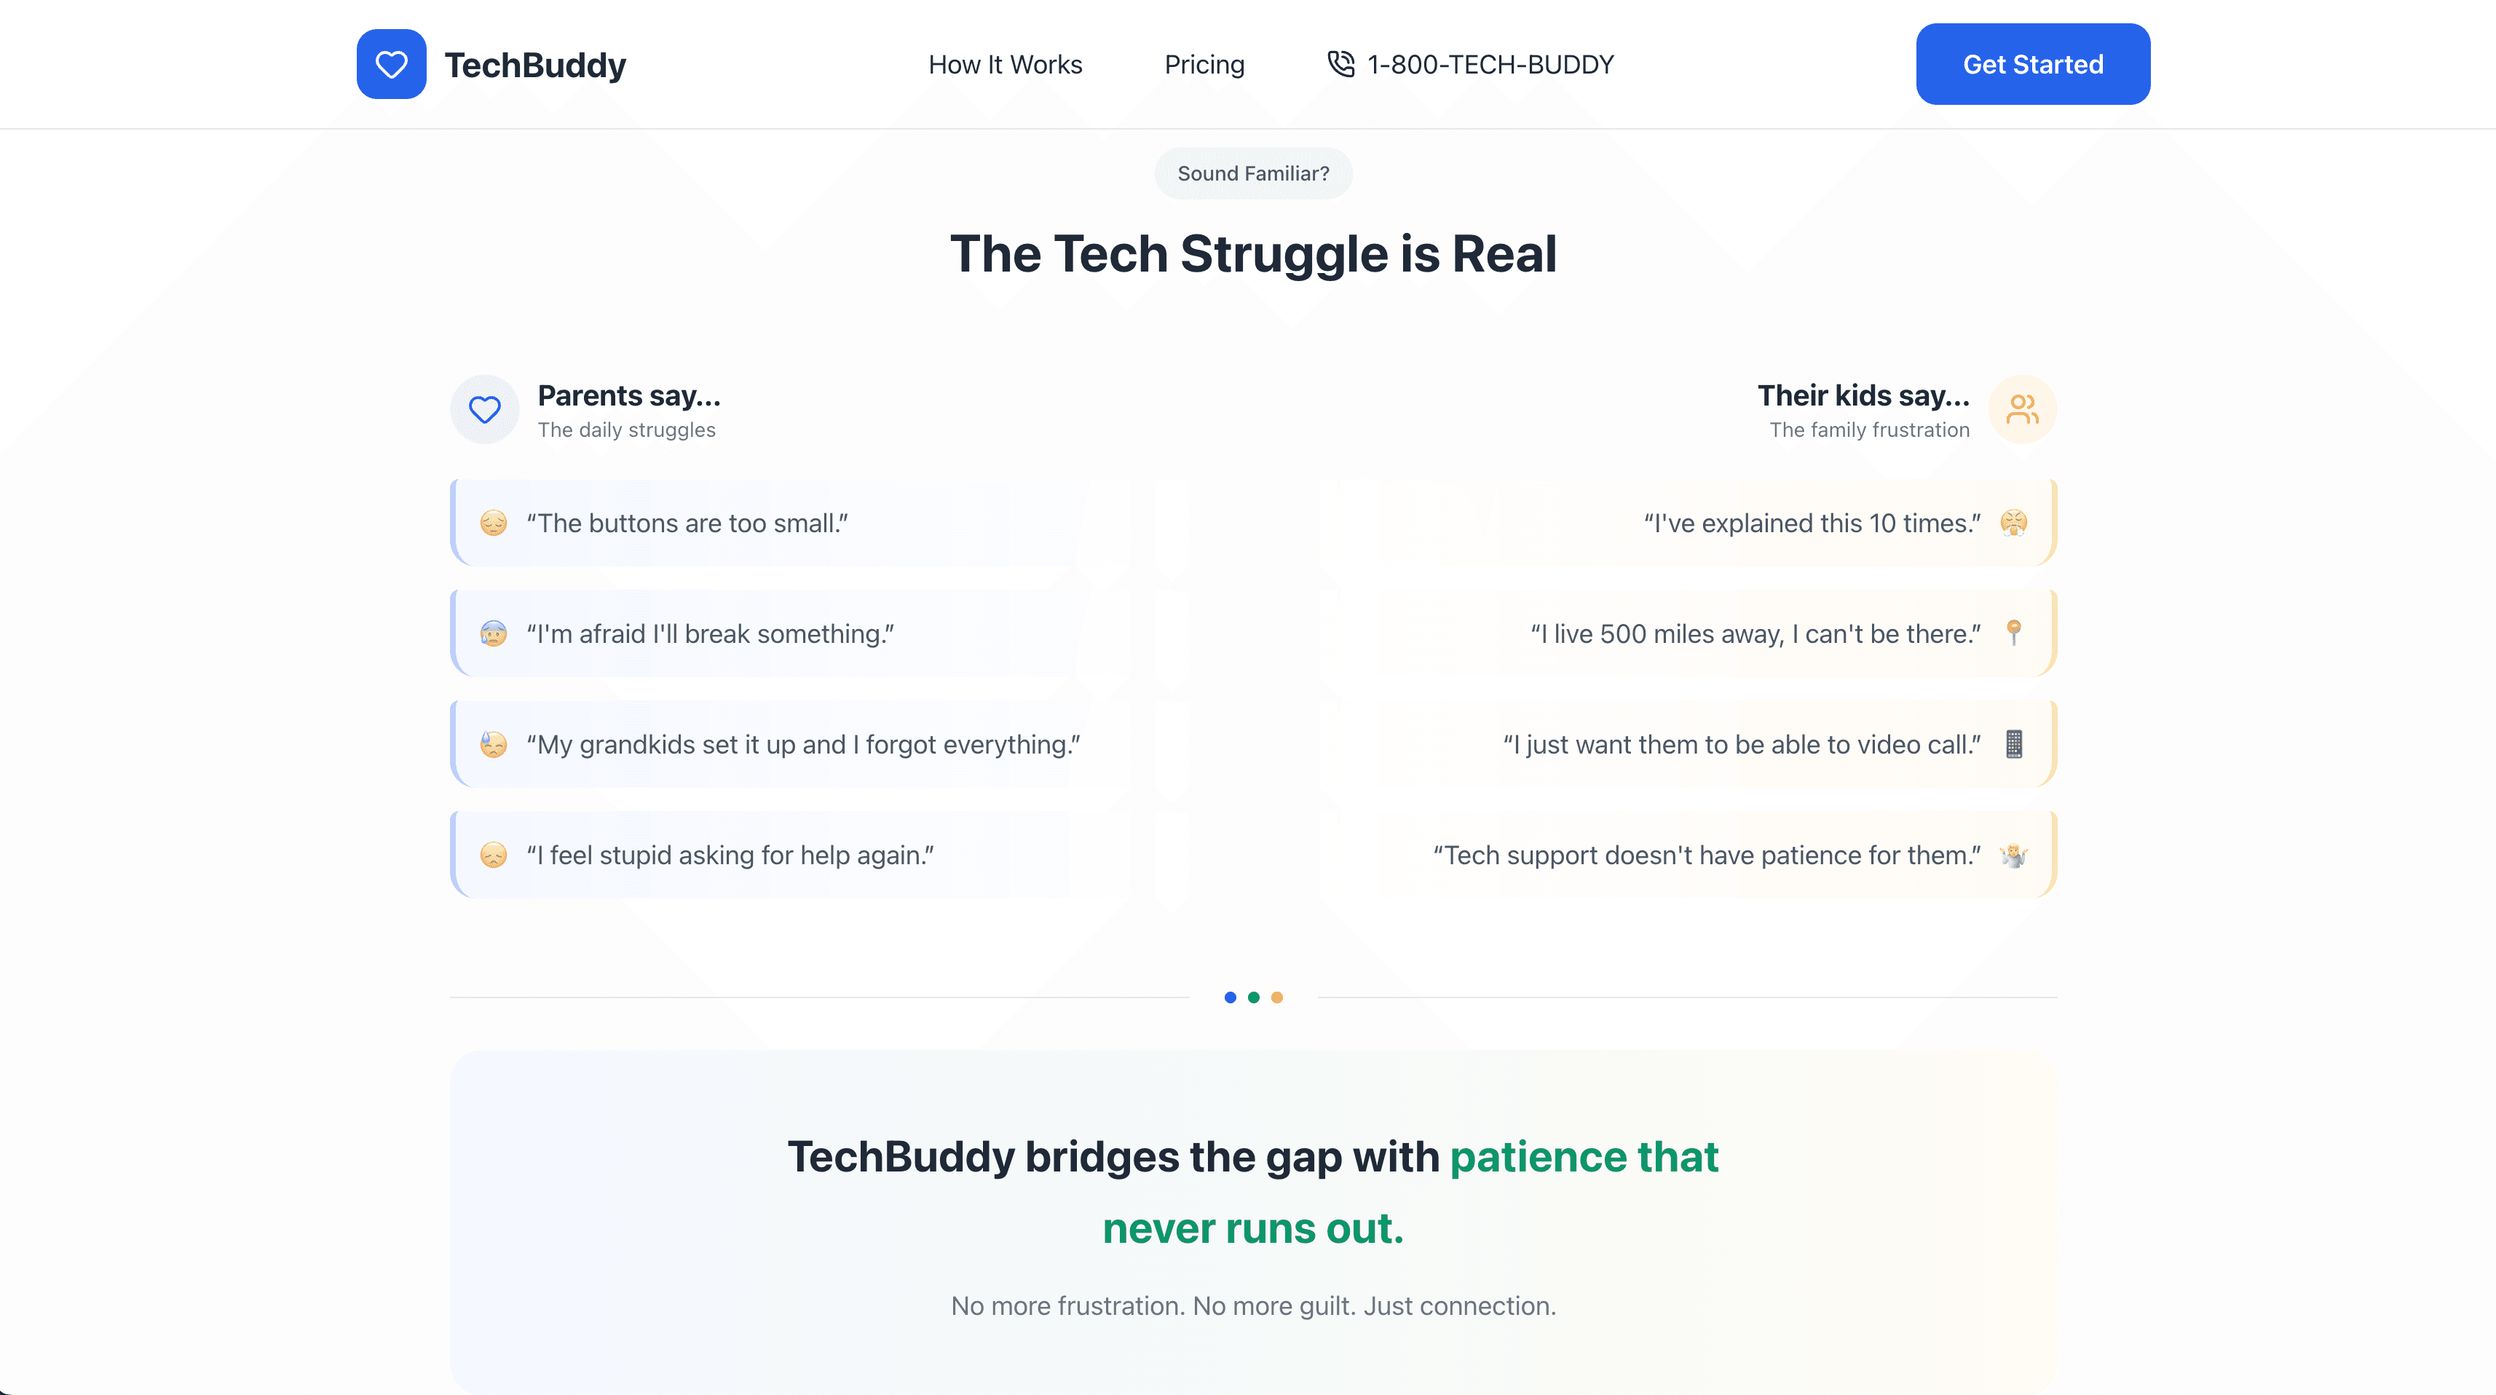Click the sweating emoji on the grandkids quote

click(494, 743)
